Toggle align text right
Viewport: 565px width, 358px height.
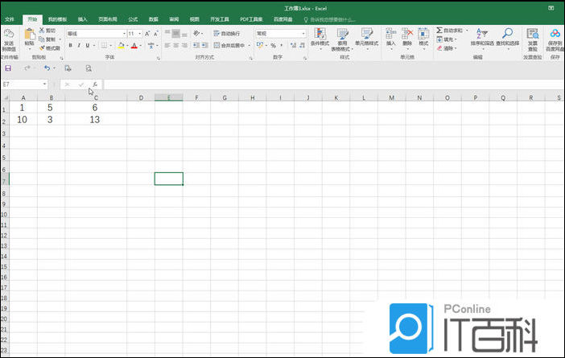184,45
